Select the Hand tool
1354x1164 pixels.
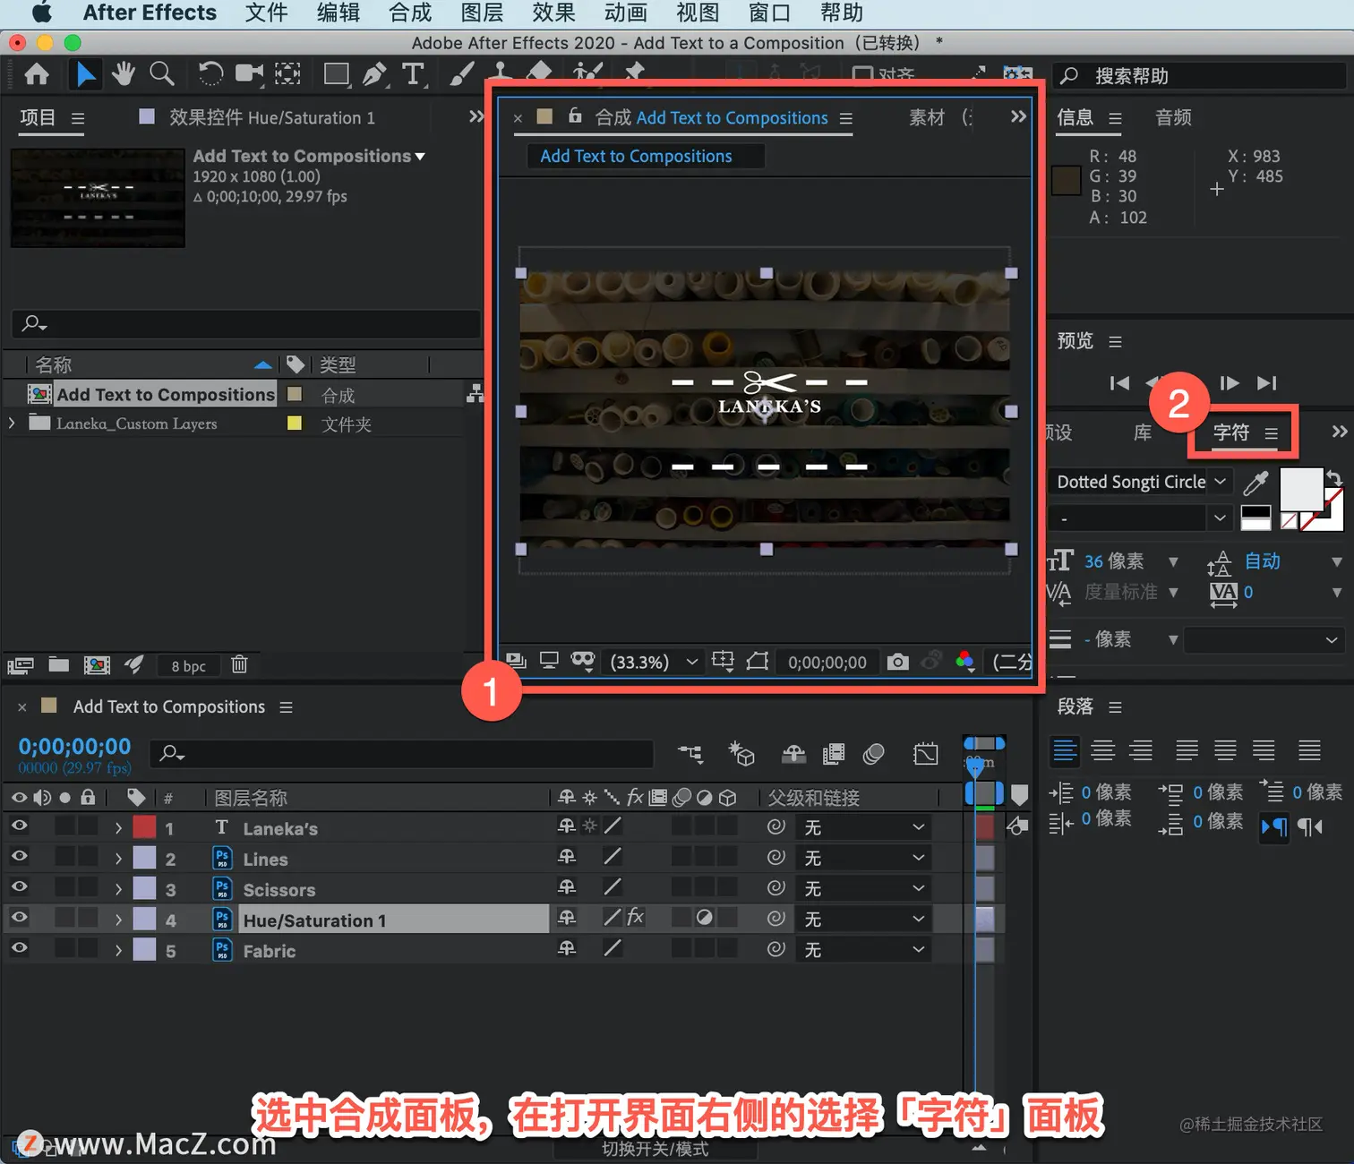point(124,74)
